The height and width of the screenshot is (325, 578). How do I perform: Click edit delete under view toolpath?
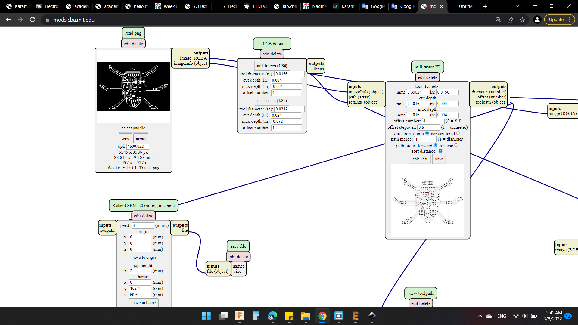(x=421, y=303)
